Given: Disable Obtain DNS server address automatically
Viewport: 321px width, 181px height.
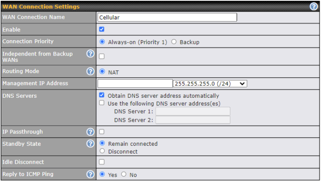Looking at the screenshot, I should 102,95.
